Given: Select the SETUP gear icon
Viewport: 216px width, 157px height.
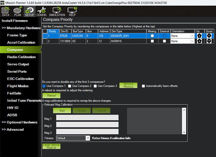Looking at the screenshot, I should [30, 12].
